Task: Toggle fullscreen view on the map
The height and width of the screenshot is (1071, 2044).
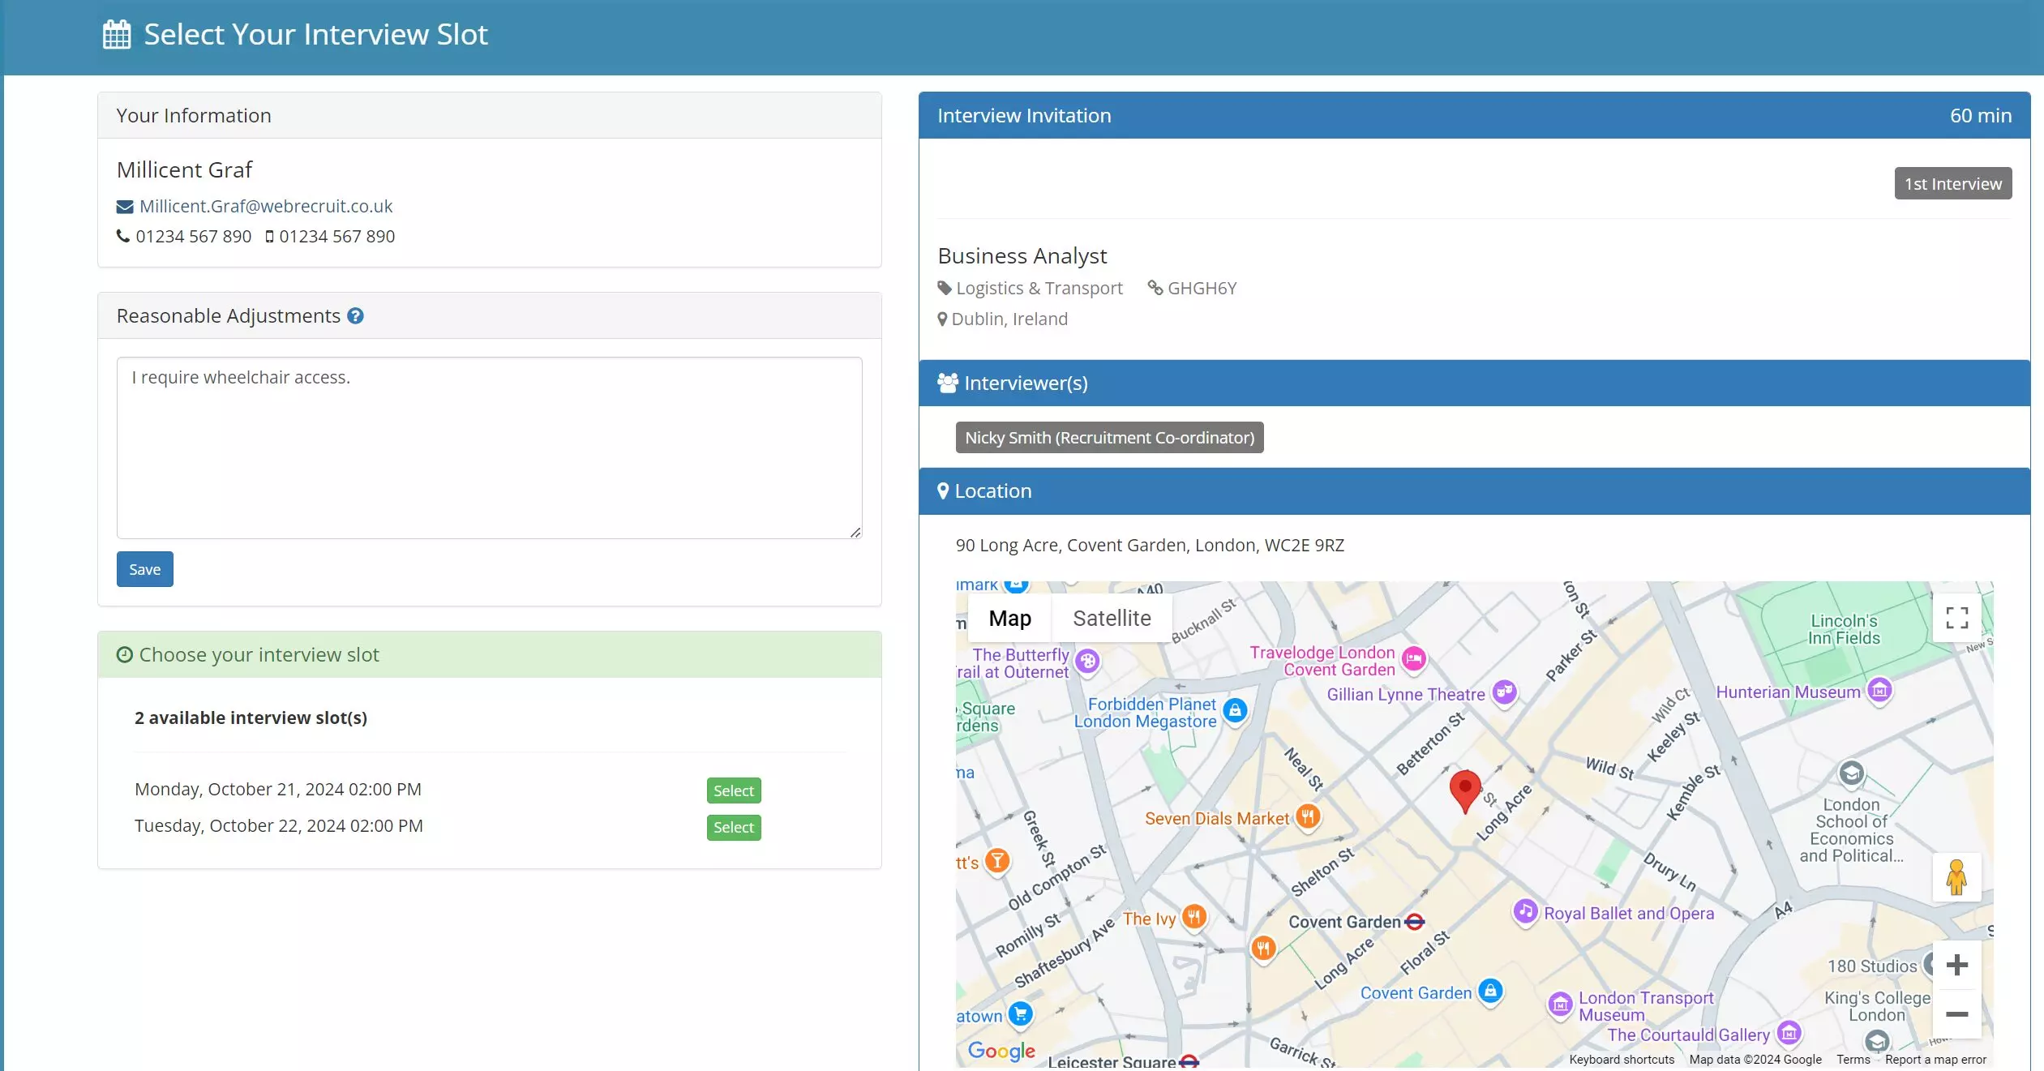Action: [x=1956, y=618]
